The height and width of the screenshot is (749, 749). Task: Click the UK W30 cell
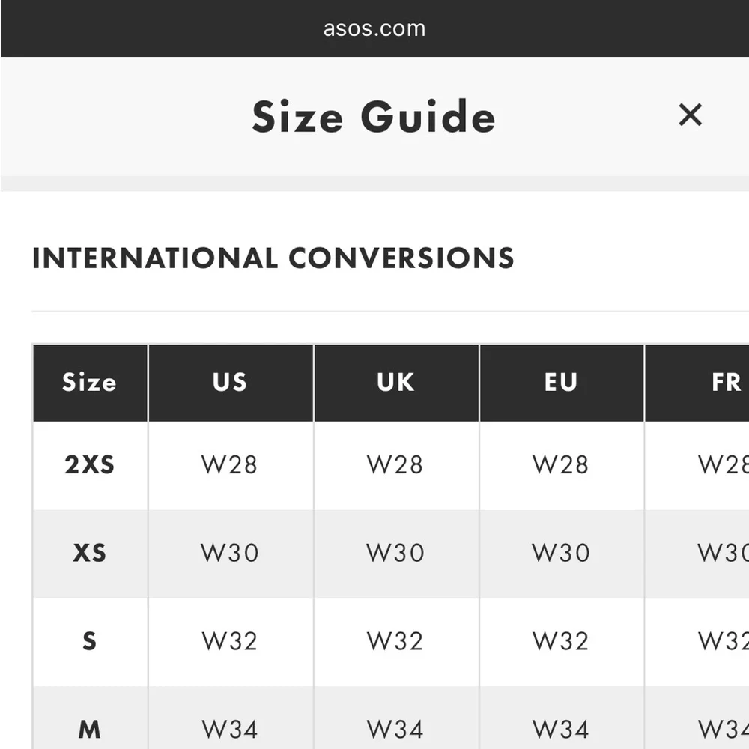pos(395,554)
